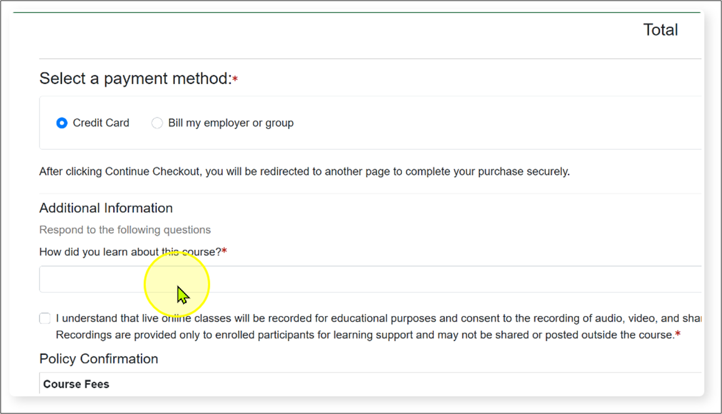Image resolution: width=722 pixels, height=414 pixels.
Task: Click the Additional Information section header
Action: coord(105,208)
